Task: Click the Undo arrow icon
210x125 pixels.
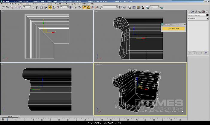Action: (x=3, y=7)
